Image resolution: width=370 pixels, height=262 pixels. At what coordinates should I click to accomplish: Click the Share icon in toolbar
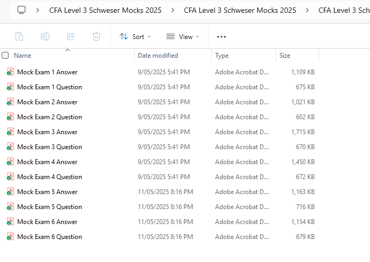click(71, 36)
